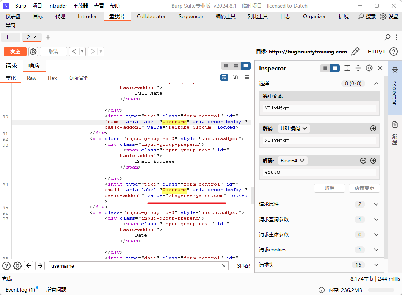The image size is (402, 295).
Task: Remove the Base64 decoding step
Action: (x=363, y=161)
